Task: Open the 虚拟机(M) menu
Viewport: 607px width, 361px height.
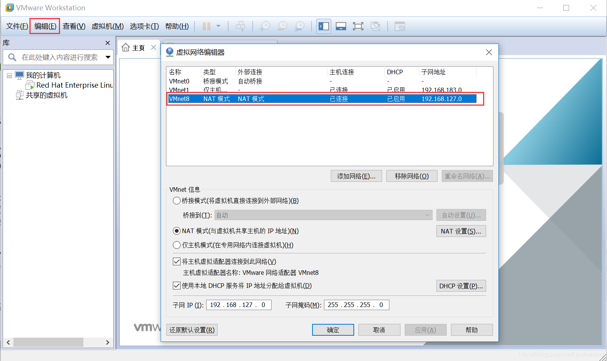Action: tap(107, 26)
